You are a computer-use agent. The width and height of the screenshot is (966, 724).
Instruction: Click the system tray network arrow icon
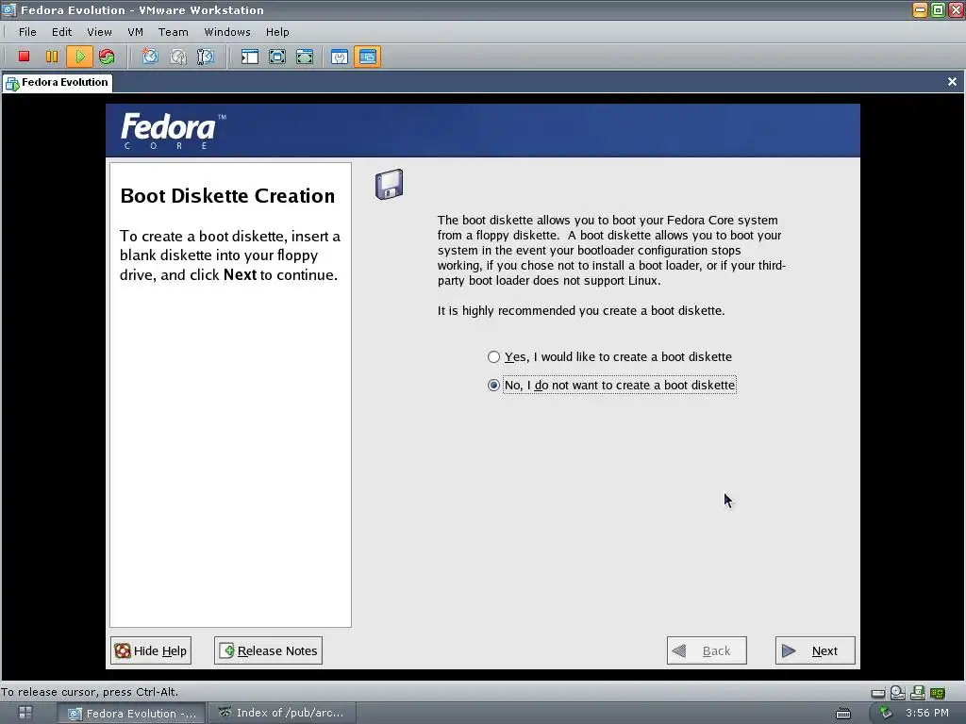885,713
